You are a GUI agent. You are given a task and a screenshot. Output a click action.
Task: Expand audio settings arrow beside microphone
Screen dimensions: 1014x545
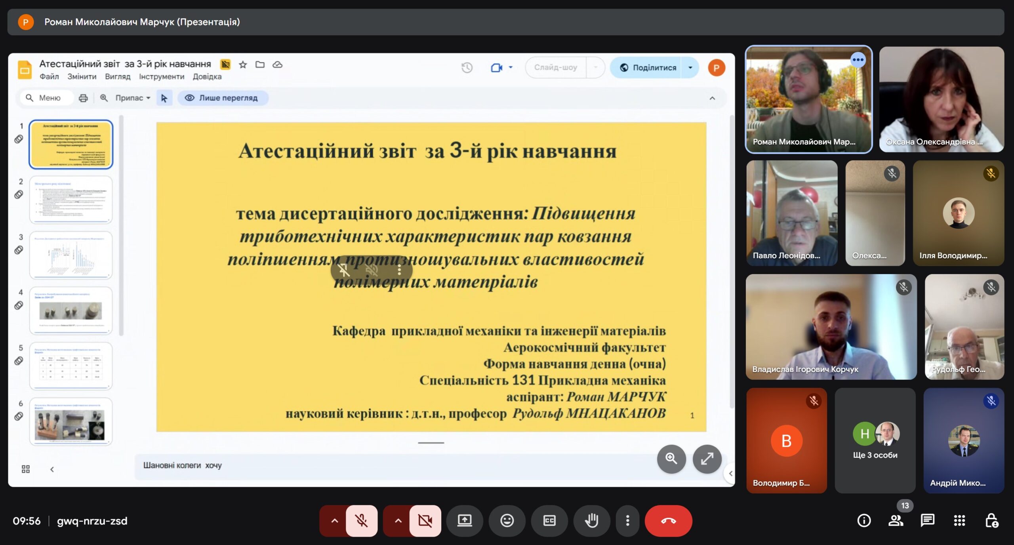[x=334, y=520]
